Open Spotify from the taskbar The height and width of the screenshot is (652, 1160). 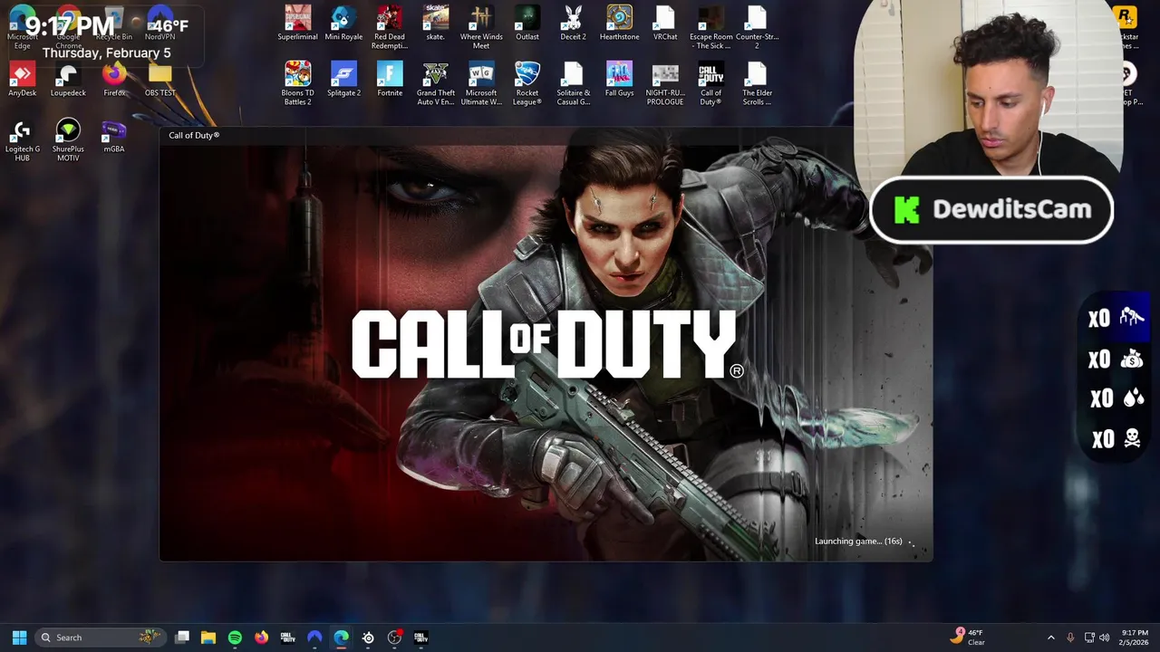click(235, 638)
